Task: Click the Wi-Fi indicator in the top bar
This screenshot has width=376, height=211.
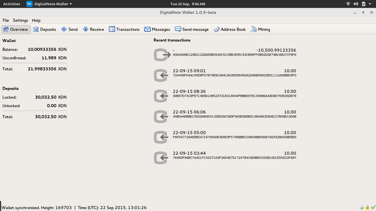Action: point(348,4)
